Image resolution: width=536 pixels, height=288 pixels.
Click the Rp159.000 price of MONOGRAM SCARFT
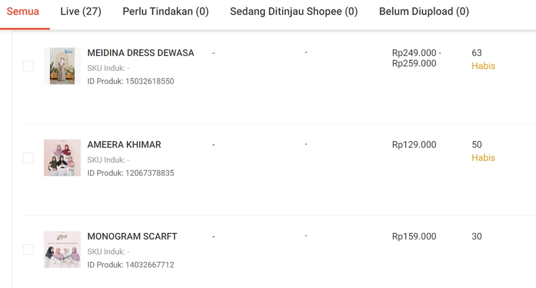tap(414, 237)
